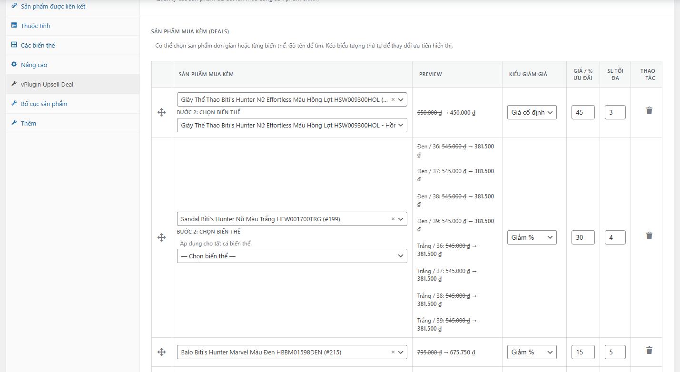The image size is (680, 372).
Task: Remove the Balo Biti's Hunter Marvel deal
Action: tap(649, 351)
